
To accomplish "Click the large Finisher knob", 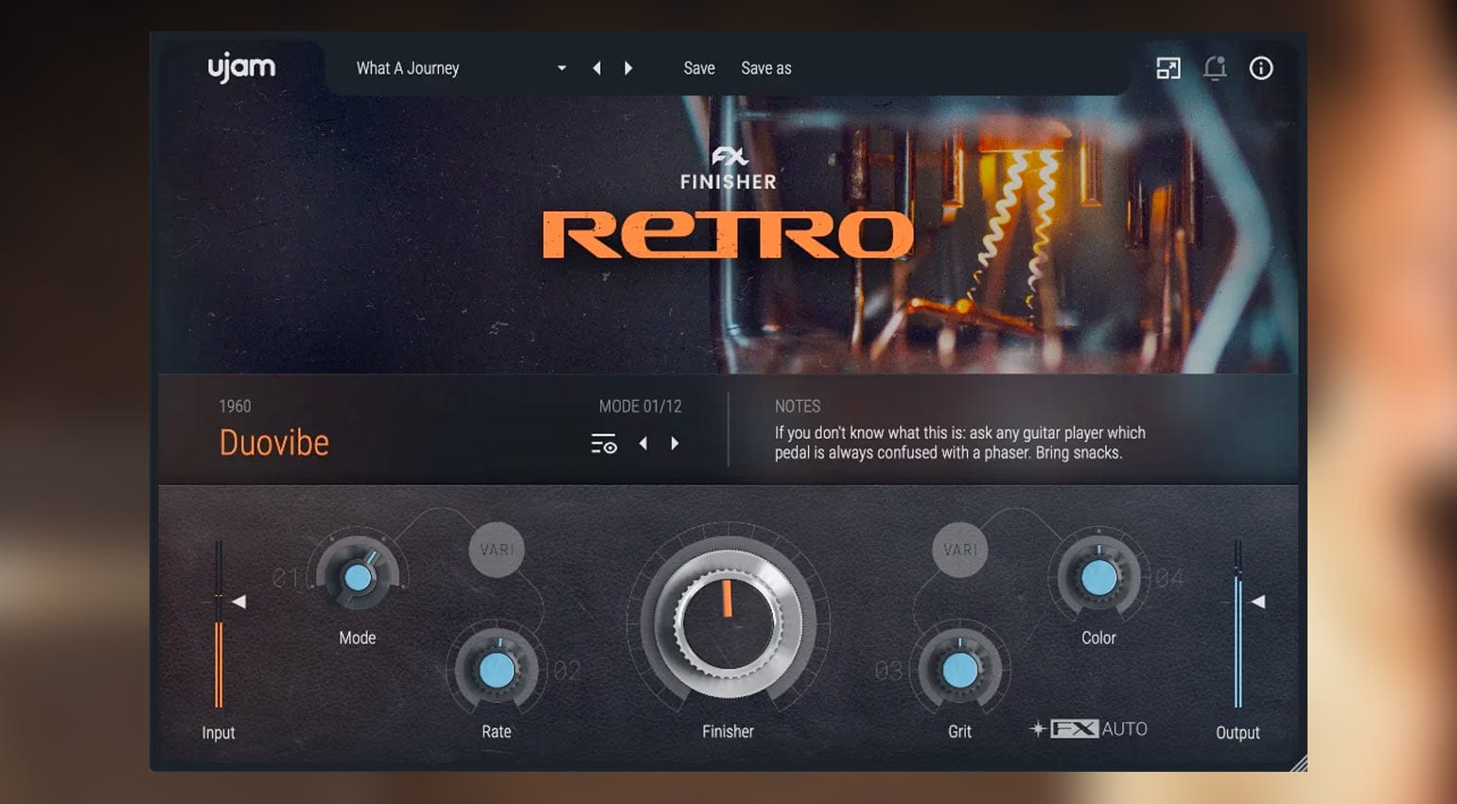I will (x=728, y=623).
